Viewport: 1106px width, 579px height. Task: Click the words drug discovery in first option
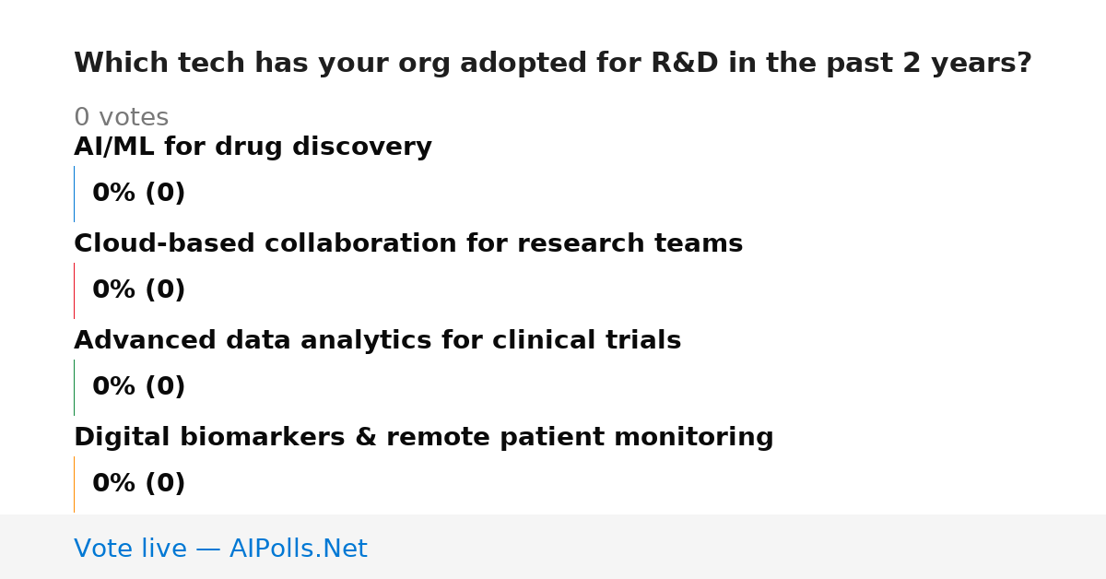pos(362,148)
